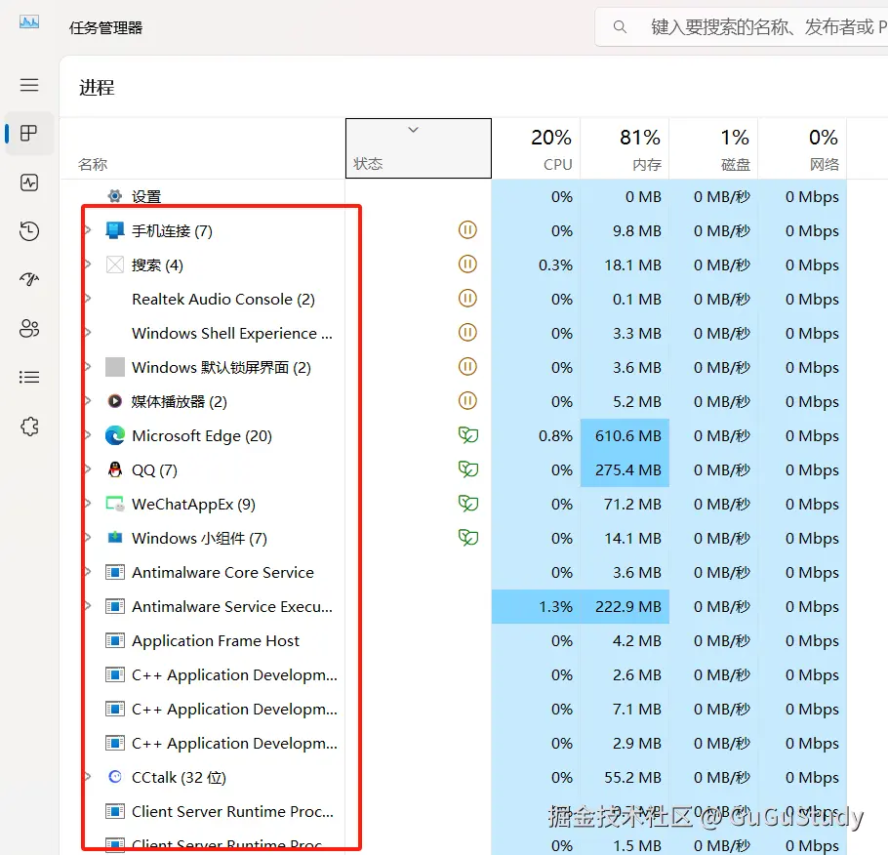Click the Application Frame Host icon
This screenshot has width=888, height=855.
115,641
